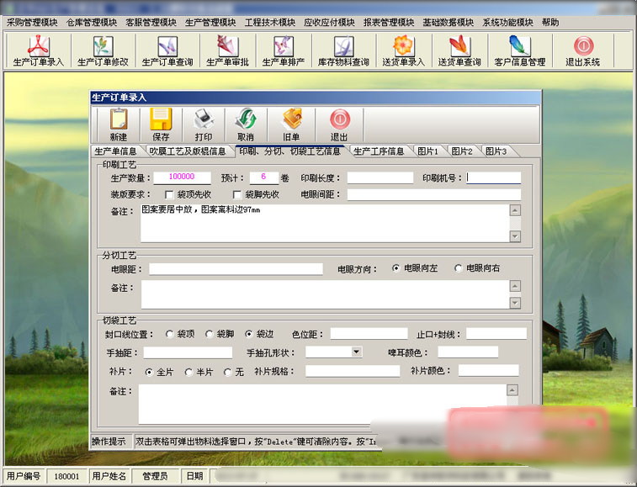Click 取消 icon in dialog toolbar
637x487 pixels.
[x=246, y=124]
